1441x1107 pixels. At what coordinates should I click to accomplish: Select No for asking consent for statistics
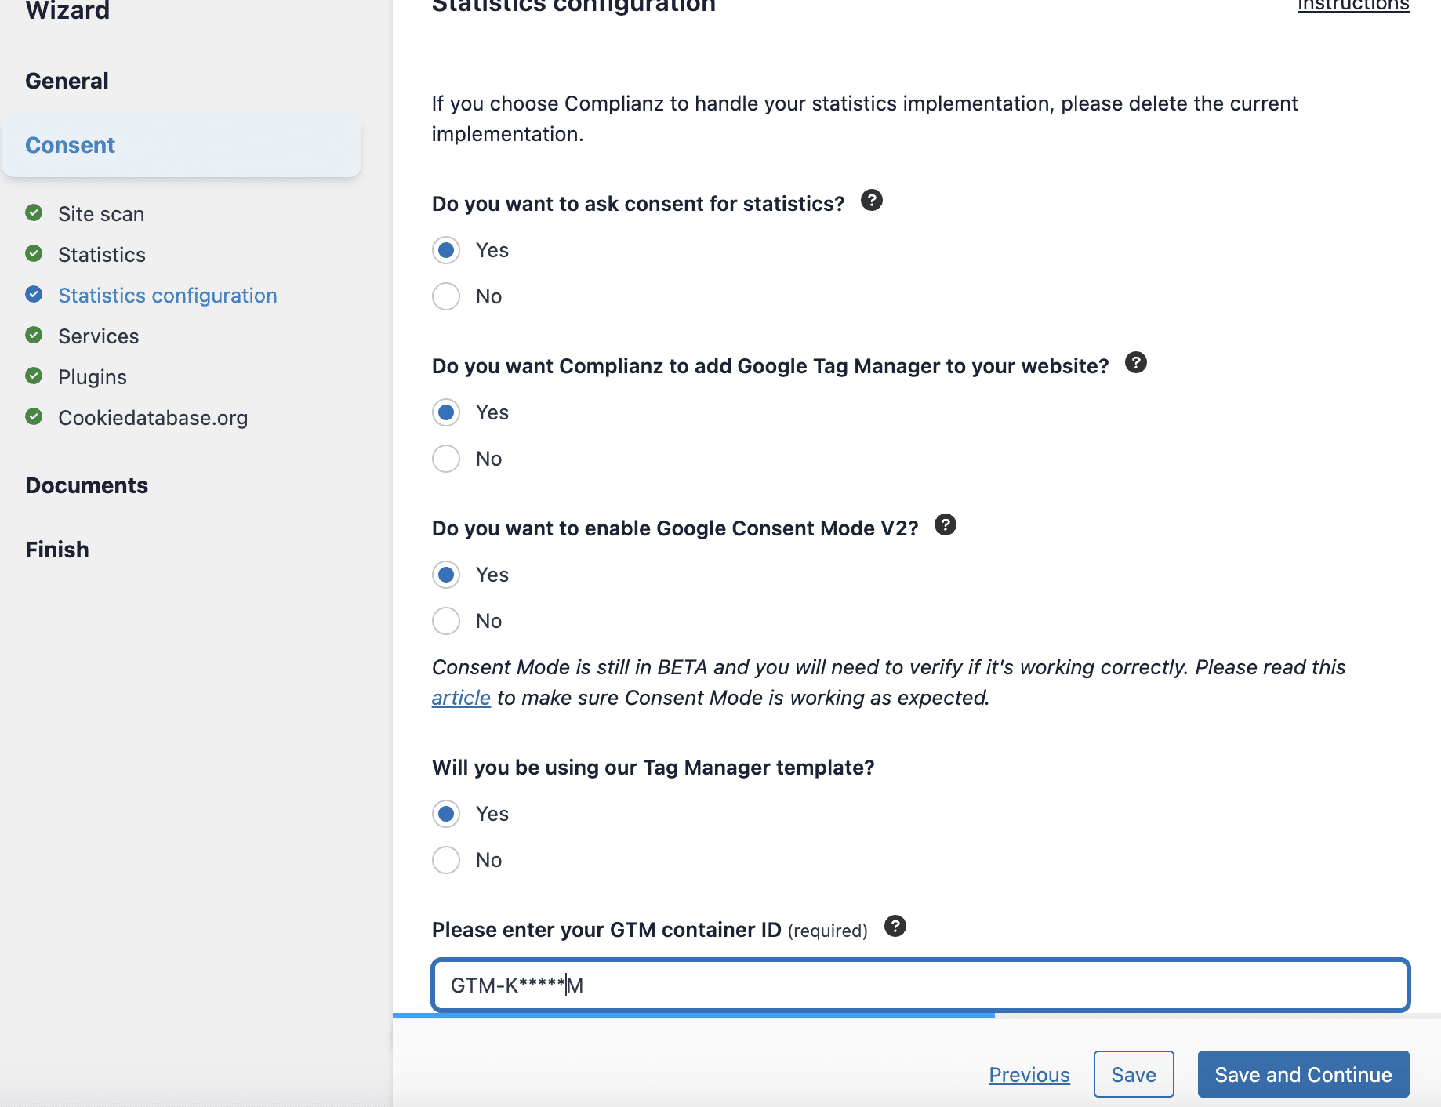tap(445, 296)
